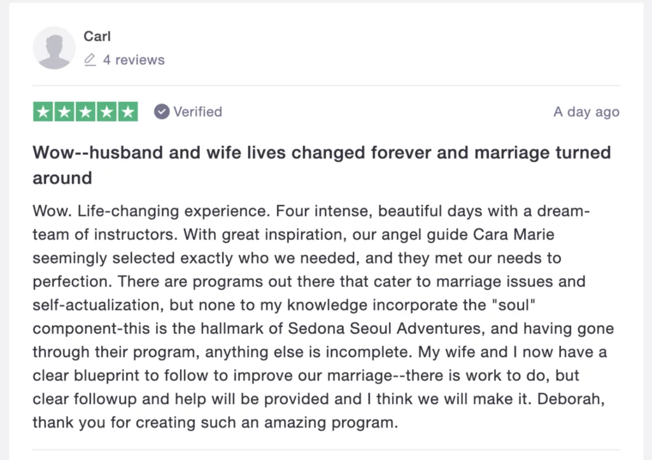This screenshot has width=652, height=460.
Task: Click the pencil icon beside review count
Action: pos(90,60)
